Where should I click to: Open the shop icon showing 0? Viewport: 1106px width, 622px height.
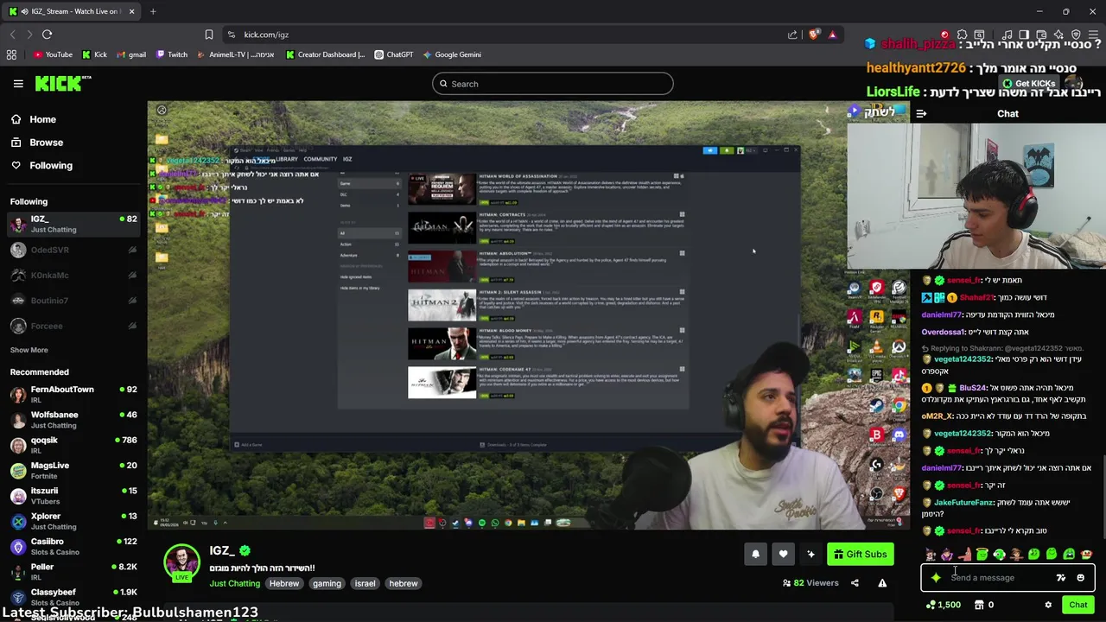pyautogui.click(x=984, y=605)
